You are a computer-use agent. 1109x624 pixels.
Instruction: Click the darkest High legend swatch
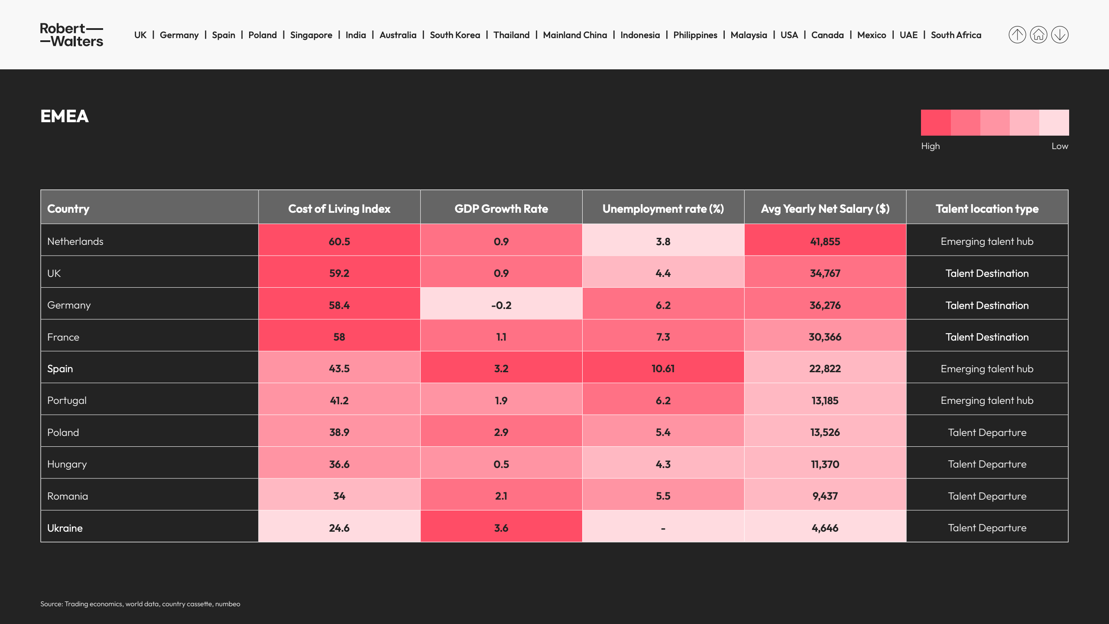[x=936, y=123]
